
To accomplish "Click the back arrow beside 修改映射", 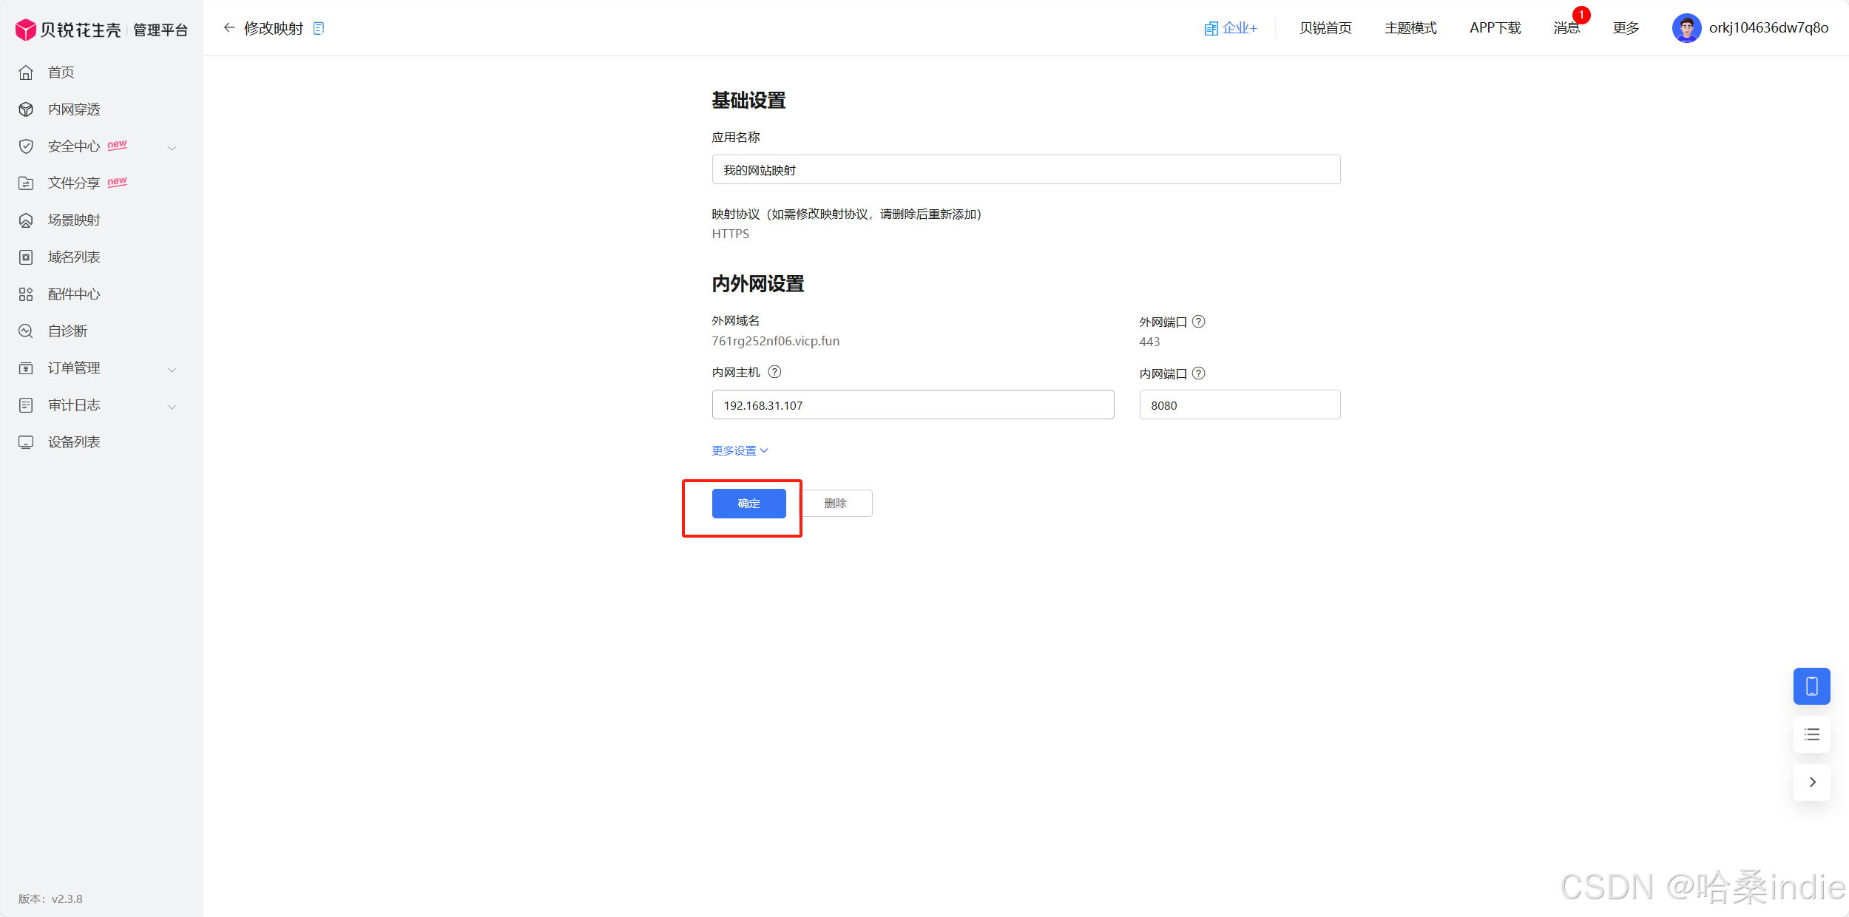I will 229,28.
